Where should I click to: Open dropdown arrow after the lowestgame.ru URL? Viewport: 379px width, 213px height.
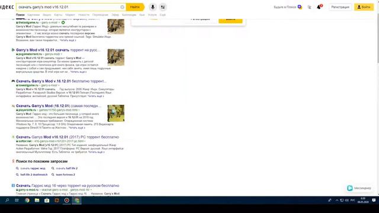(x=59, y=85)
